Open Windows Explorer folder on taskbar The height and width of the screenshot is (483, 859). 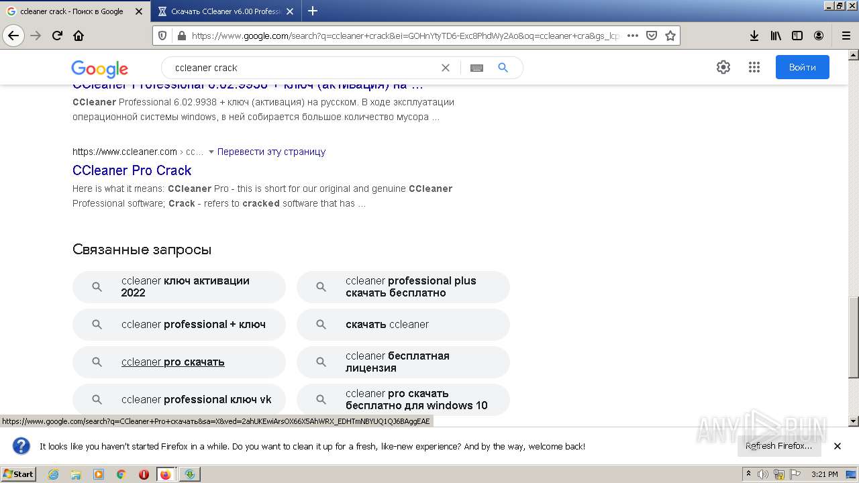click(76, 474)
